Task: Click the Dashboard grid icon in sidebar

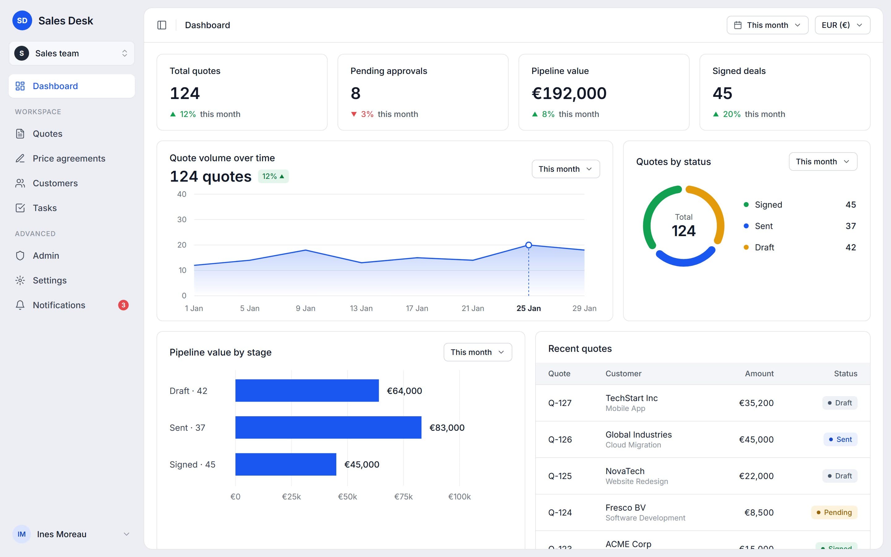Action: pyautogui.click(x=20, y=86)
